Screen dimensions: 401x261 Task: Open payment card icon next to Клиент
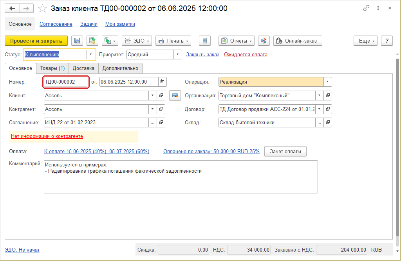(x=175, y=95)
